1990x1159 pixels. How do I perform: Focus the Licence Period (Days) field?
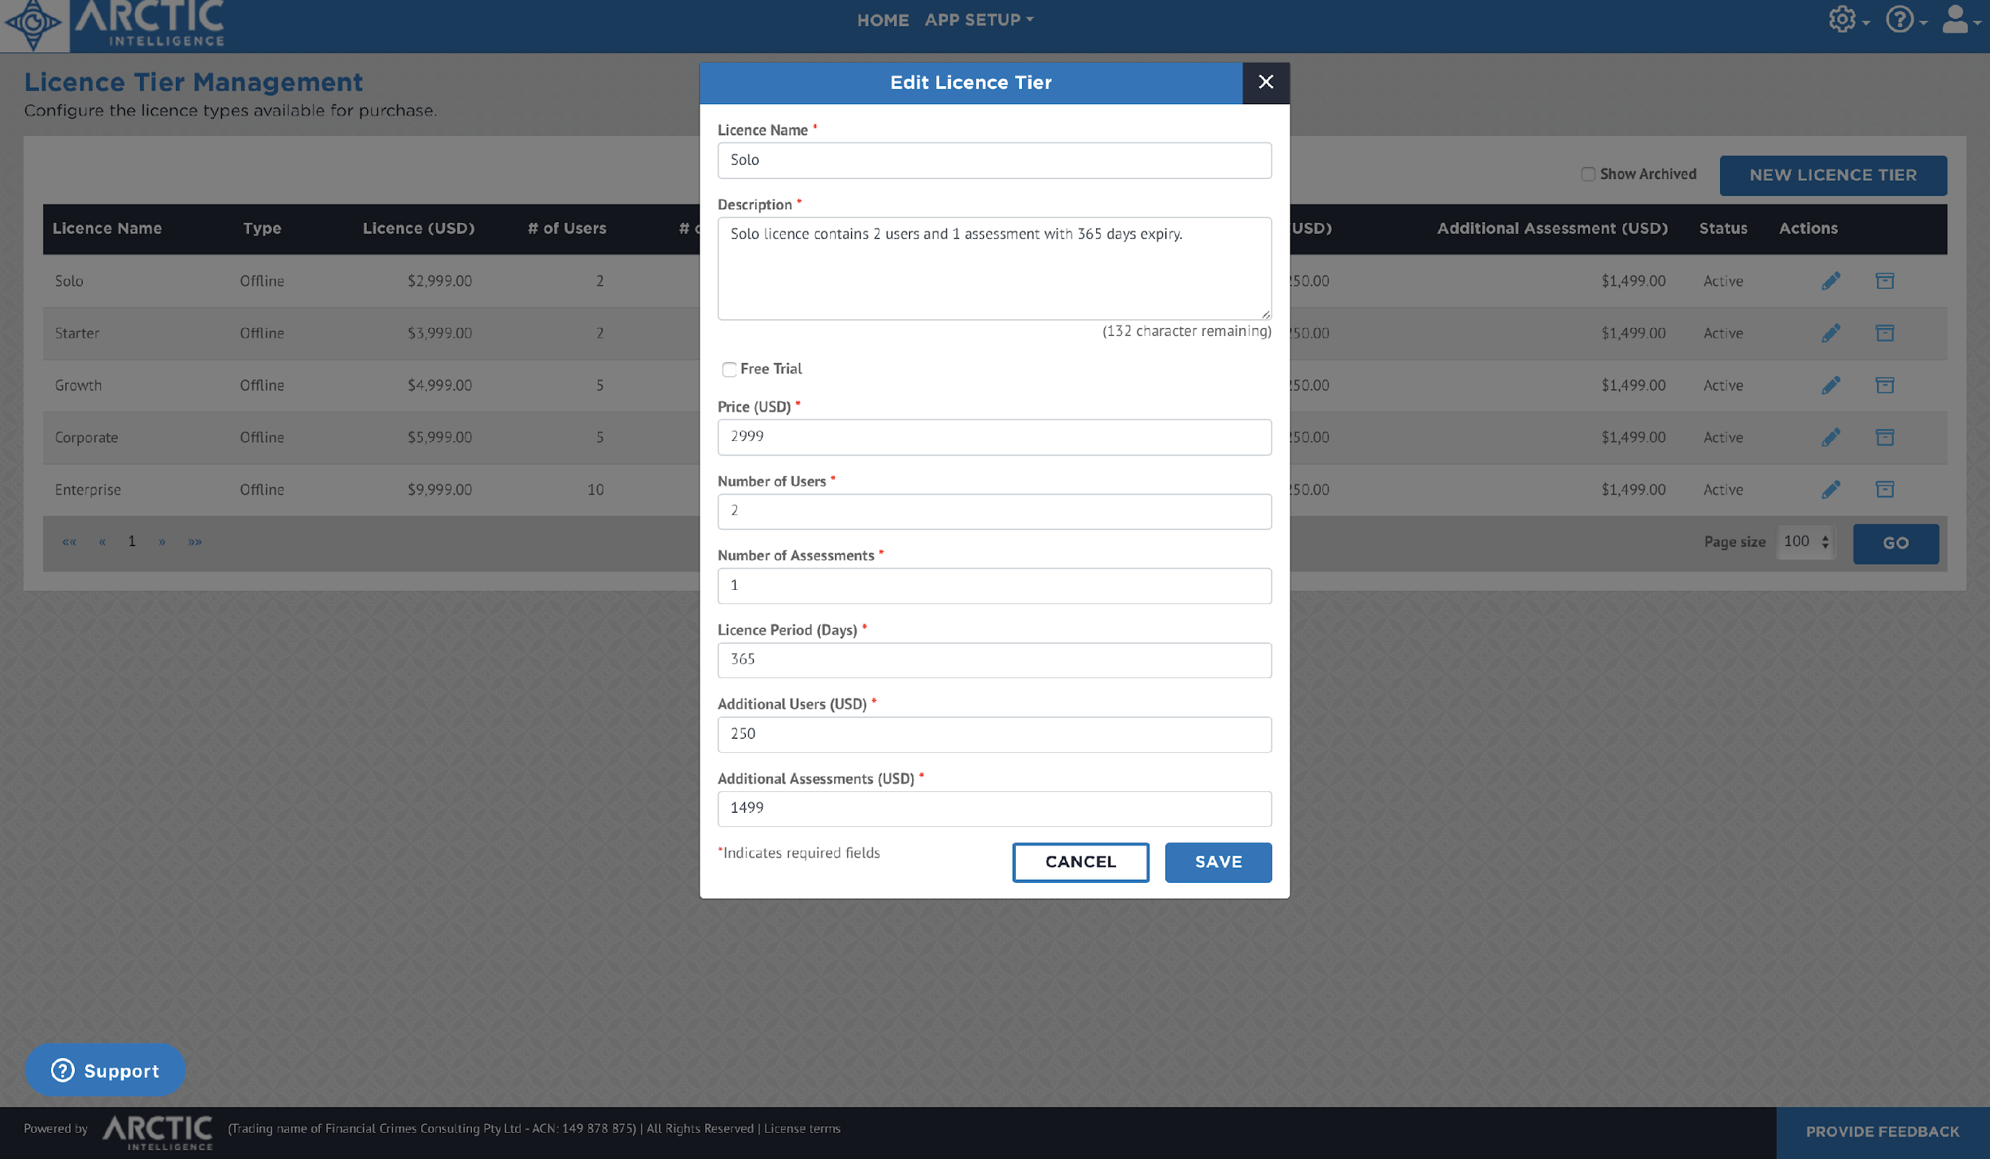tap(994, 660)
